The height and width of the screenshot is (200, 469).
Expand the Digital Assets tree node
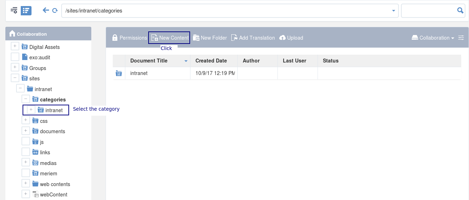click(15, 46)
